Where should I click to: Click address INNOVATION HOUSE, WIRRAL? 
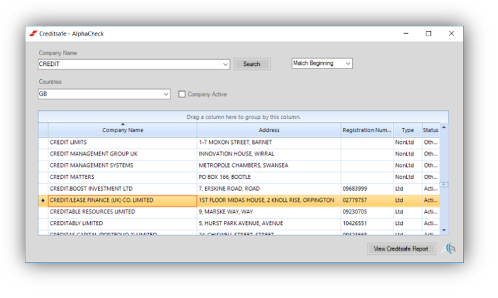coord(236,154)
